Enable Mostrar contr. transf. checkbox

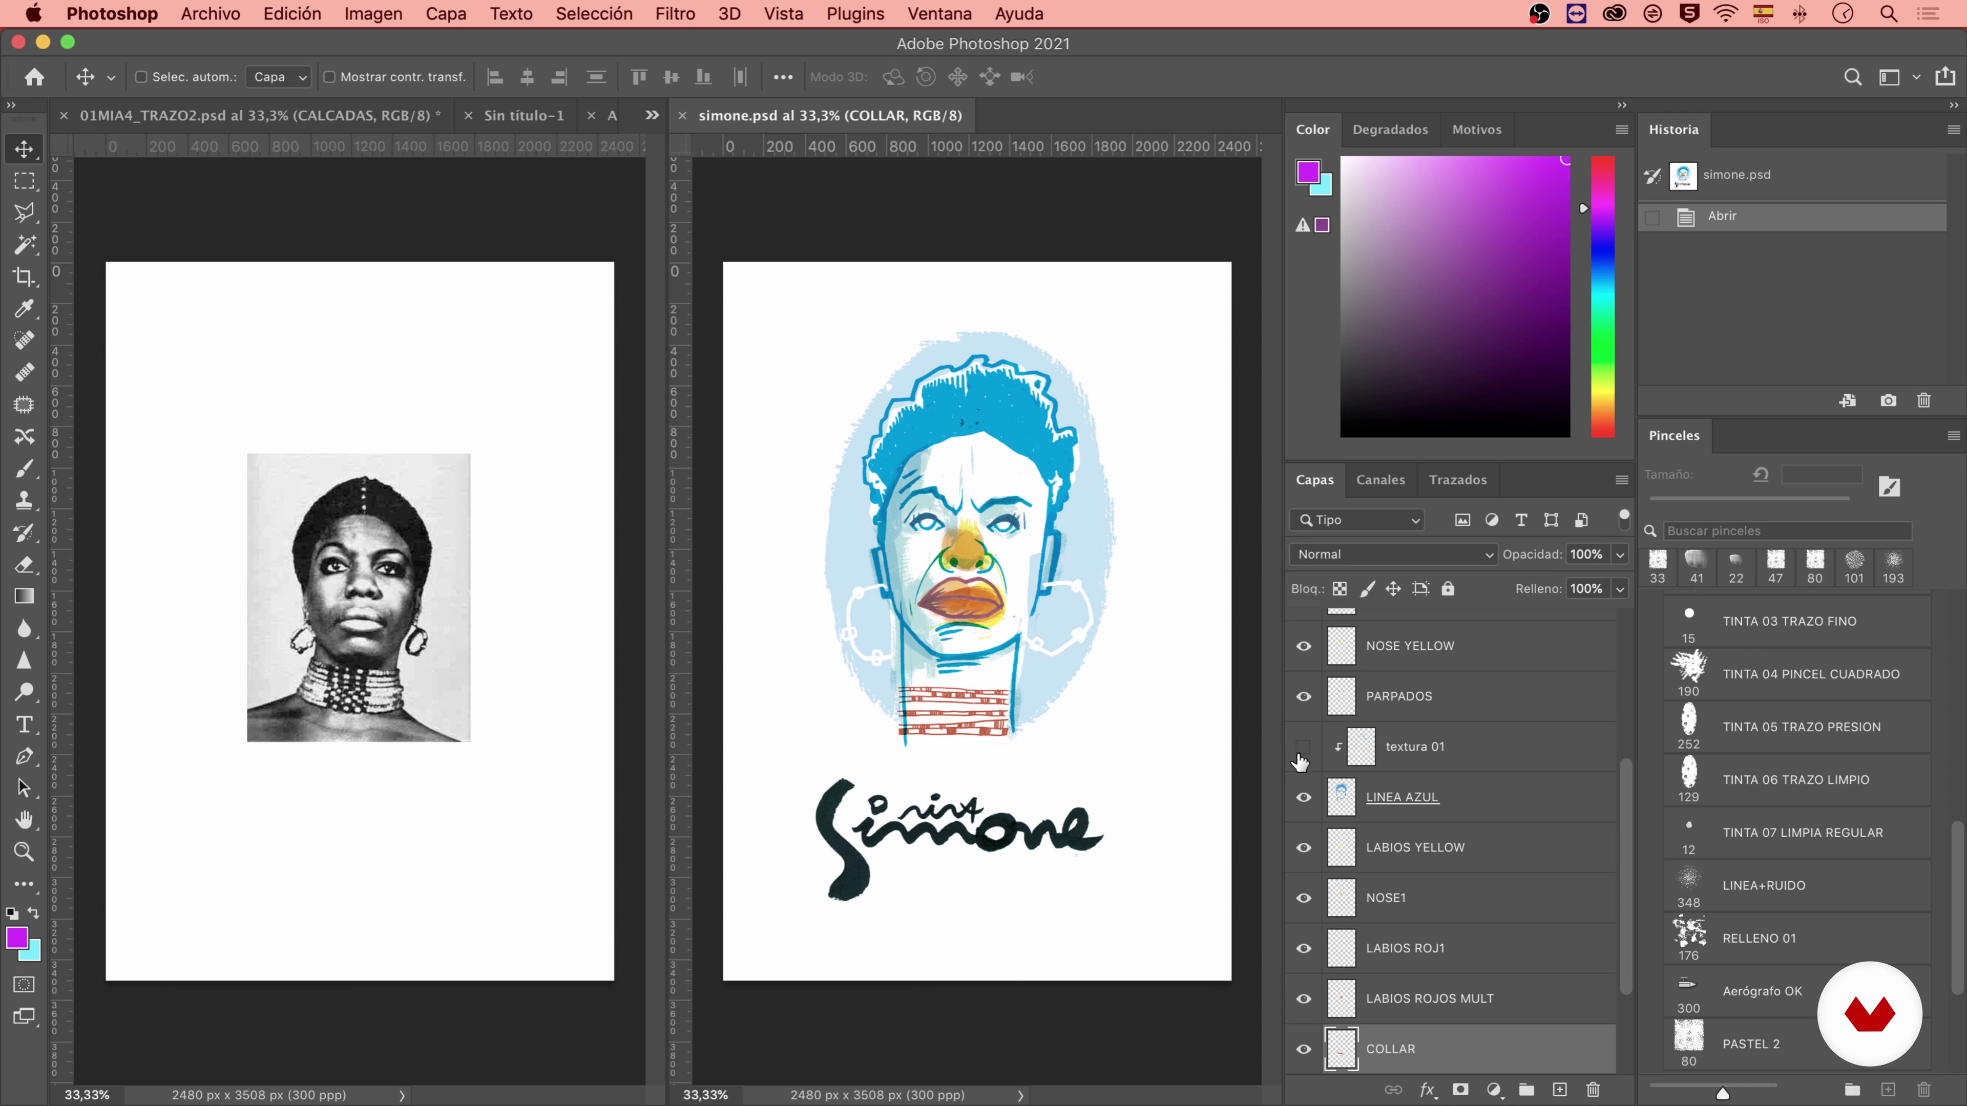click(x=329, y=76)
